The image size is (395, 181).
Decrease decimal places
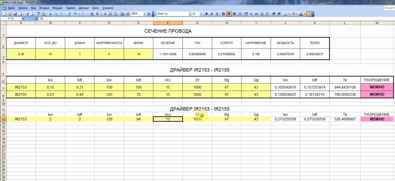(x=267, y=14)
